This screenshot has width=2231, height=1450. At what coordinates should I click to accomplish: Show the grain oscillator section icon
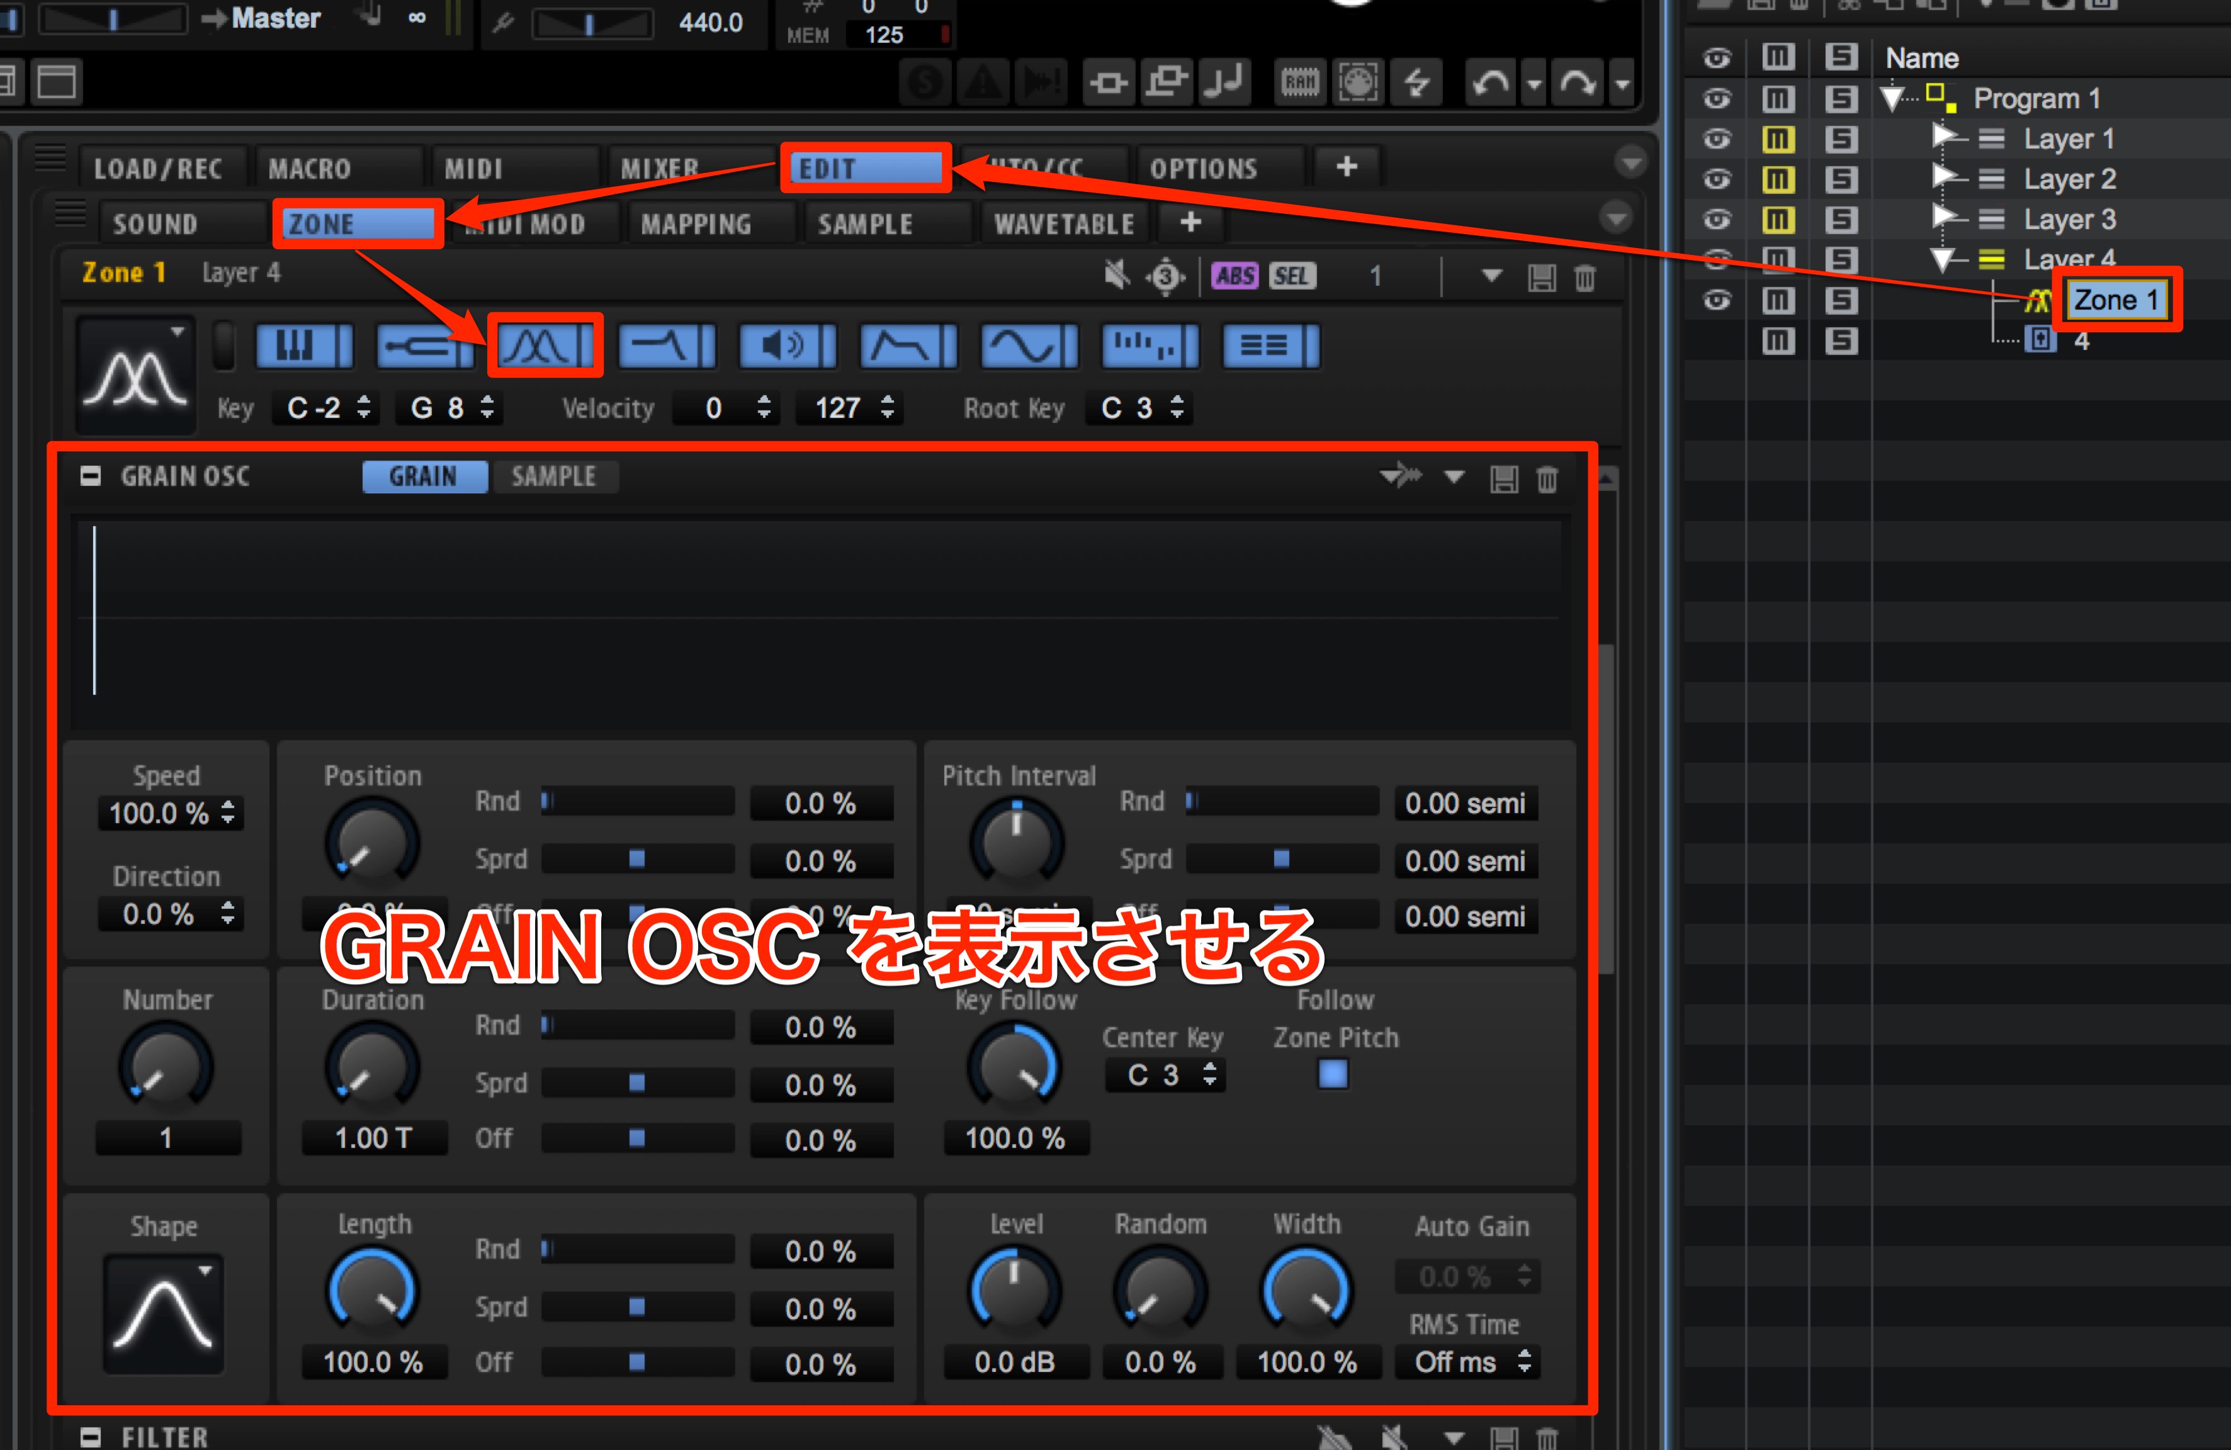pos(546,346)
